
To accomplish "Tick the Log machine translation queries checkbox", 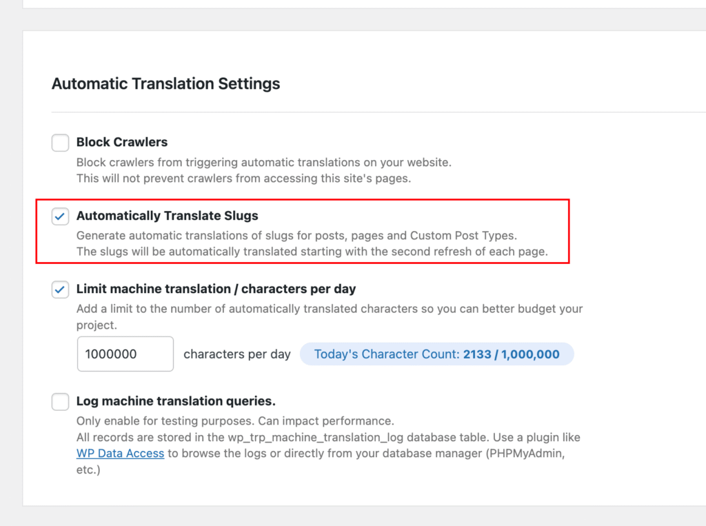I will coord(61,401).
